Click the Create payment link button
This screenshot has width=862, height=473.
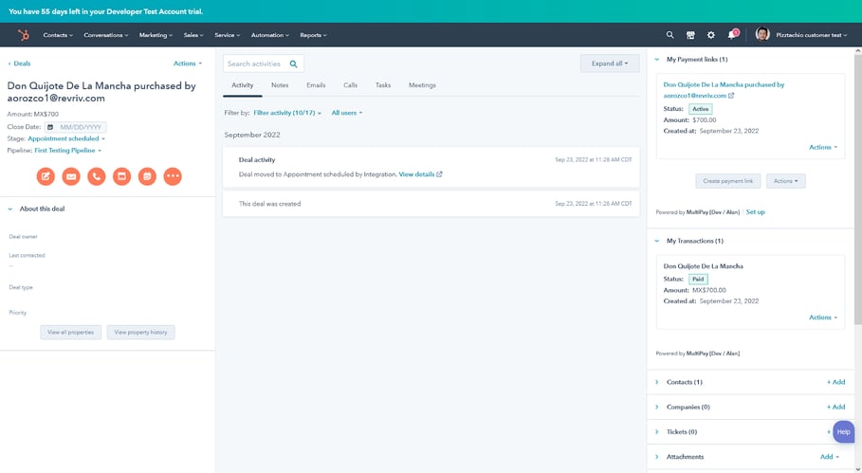(x=727, y=180)
